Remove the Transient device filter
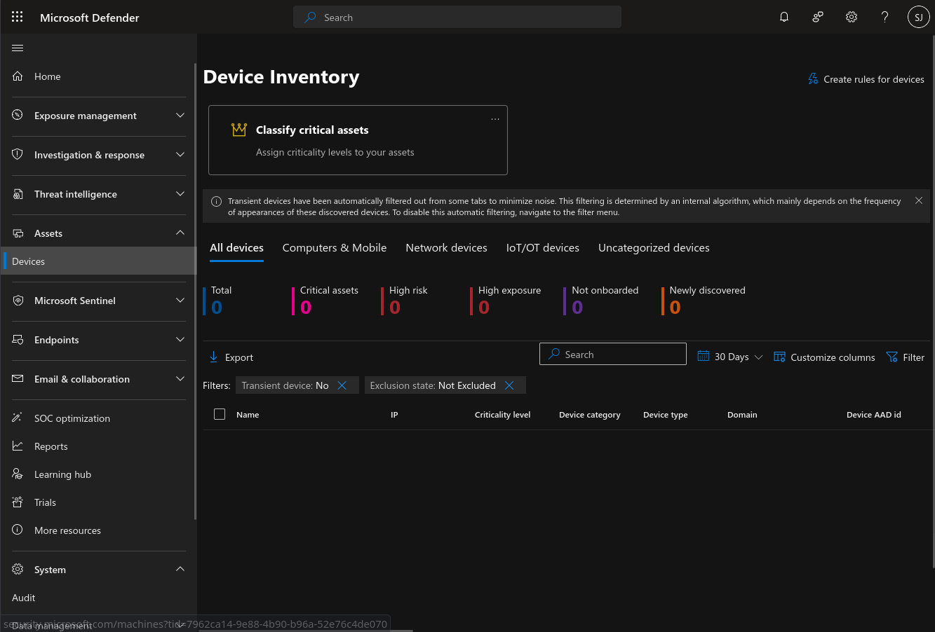935x632 pixels. (x=342, y=385)
